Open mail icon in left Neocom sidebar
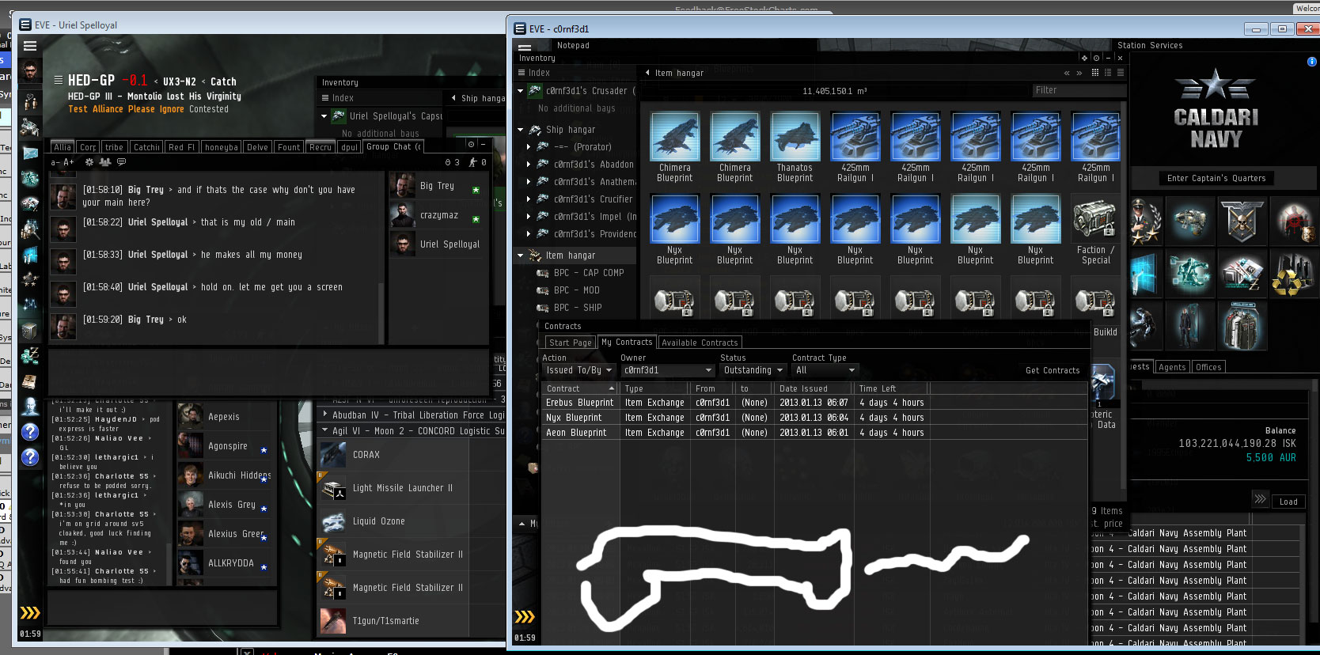 point(30,153)
